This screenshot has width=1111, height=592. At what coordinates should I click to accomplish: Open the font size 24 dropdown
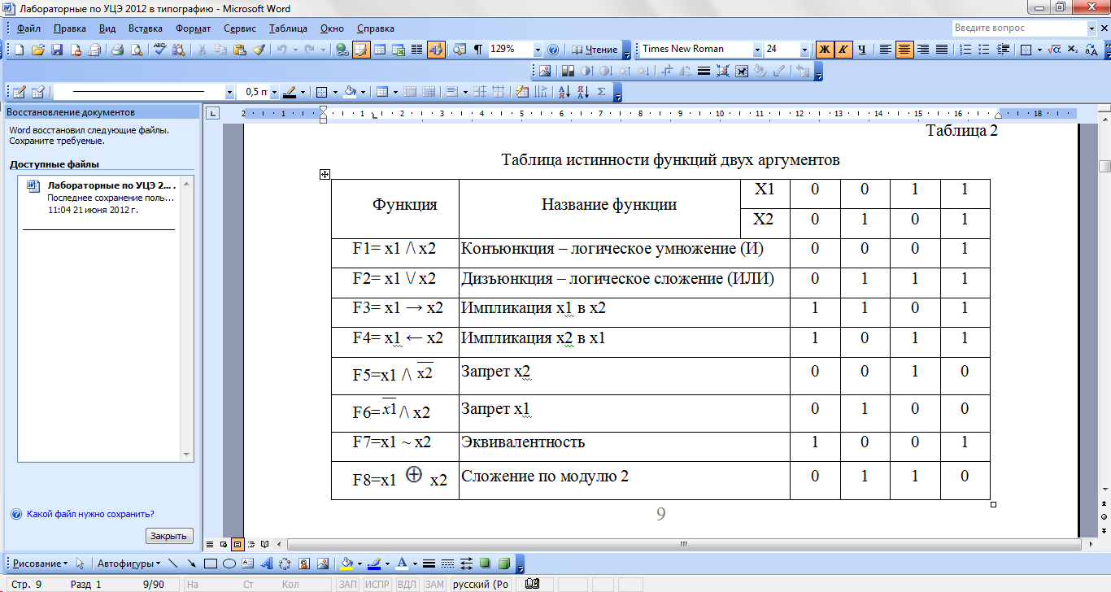[804, 50]
